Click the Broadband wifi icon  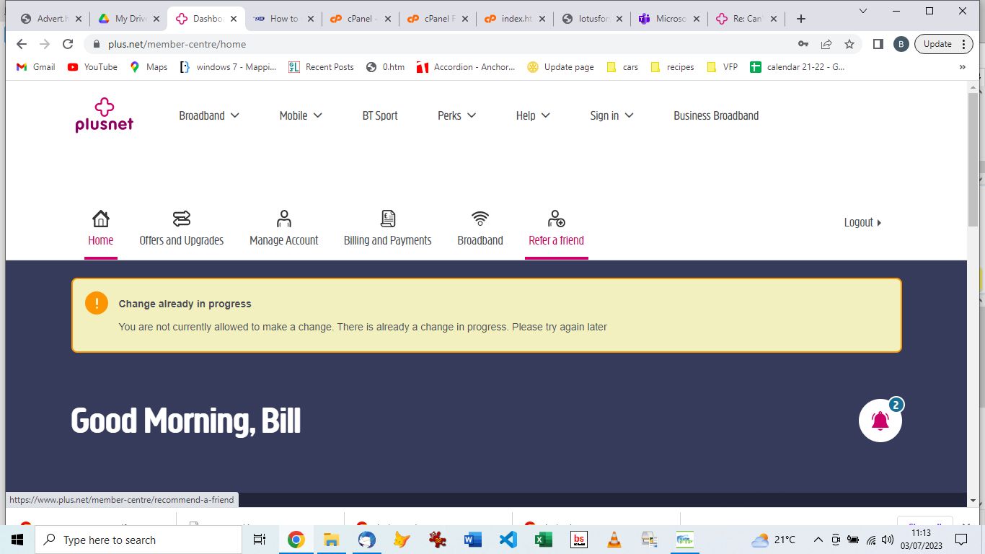[x=480, y=219]
